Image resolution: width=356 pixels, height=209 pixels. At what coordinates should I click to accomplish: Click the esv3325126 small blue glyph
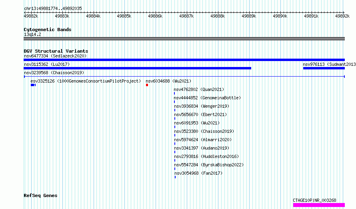pos(33,85)
